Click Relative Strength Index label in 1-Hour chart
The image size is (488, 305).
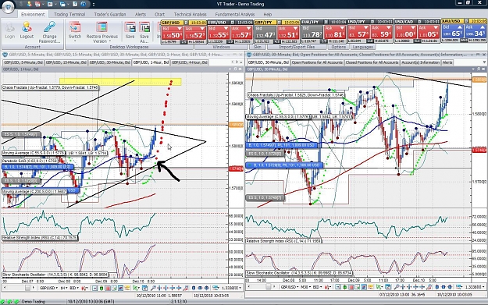[40, 238]
